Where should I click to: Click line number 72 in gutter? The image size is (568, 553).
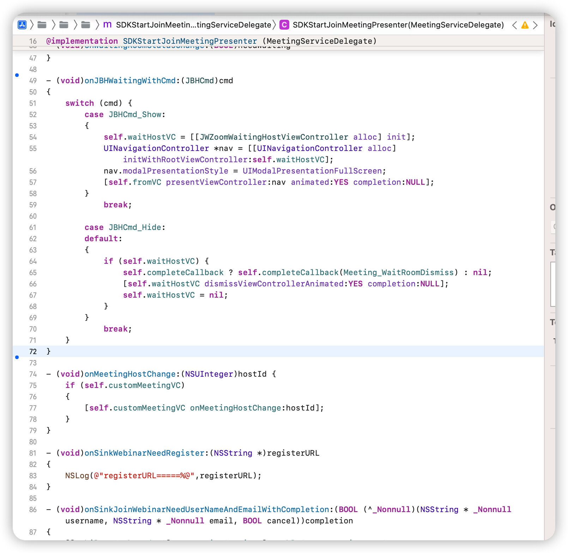33,352
